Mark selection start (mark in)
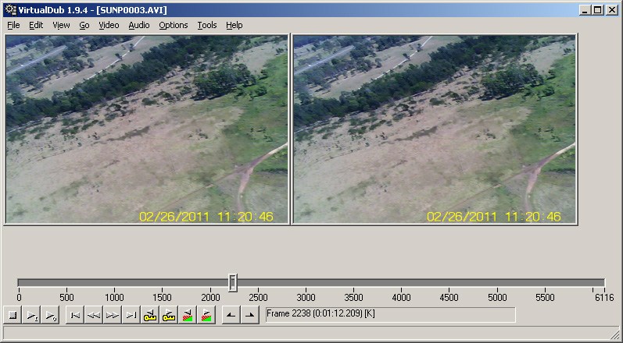The height and width of the screenshot is (343, 623). [231, 315]
